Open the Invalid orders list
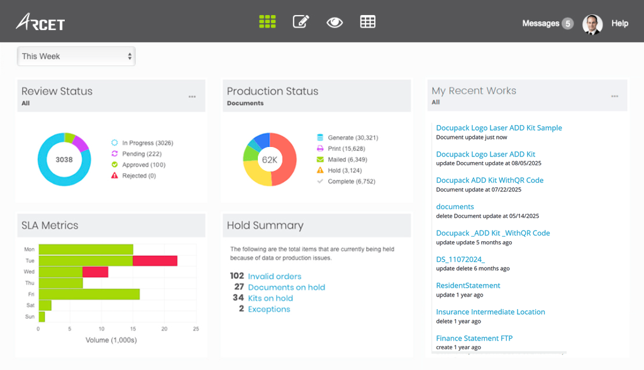The image size is (644, 370). point(274,276)
